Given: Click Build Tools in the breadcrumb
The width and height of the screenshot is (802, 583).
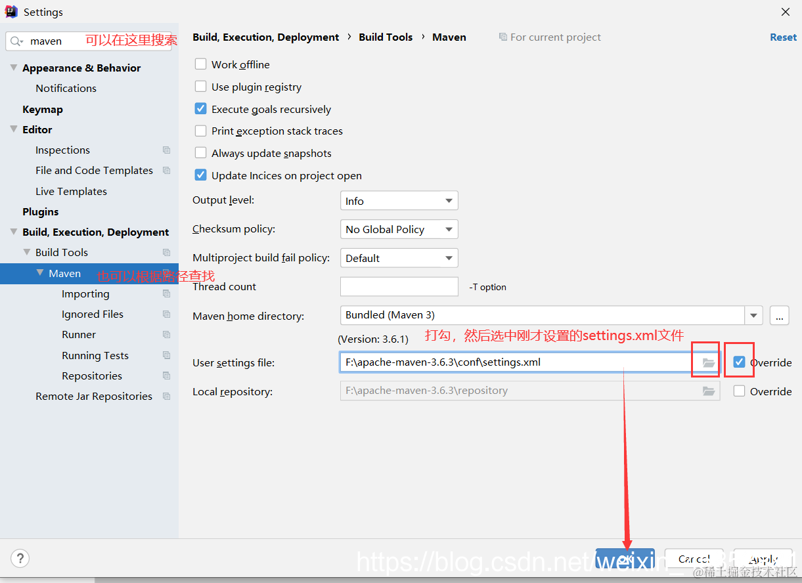Looking at the screenshot, I should click(x=386, y=37).
